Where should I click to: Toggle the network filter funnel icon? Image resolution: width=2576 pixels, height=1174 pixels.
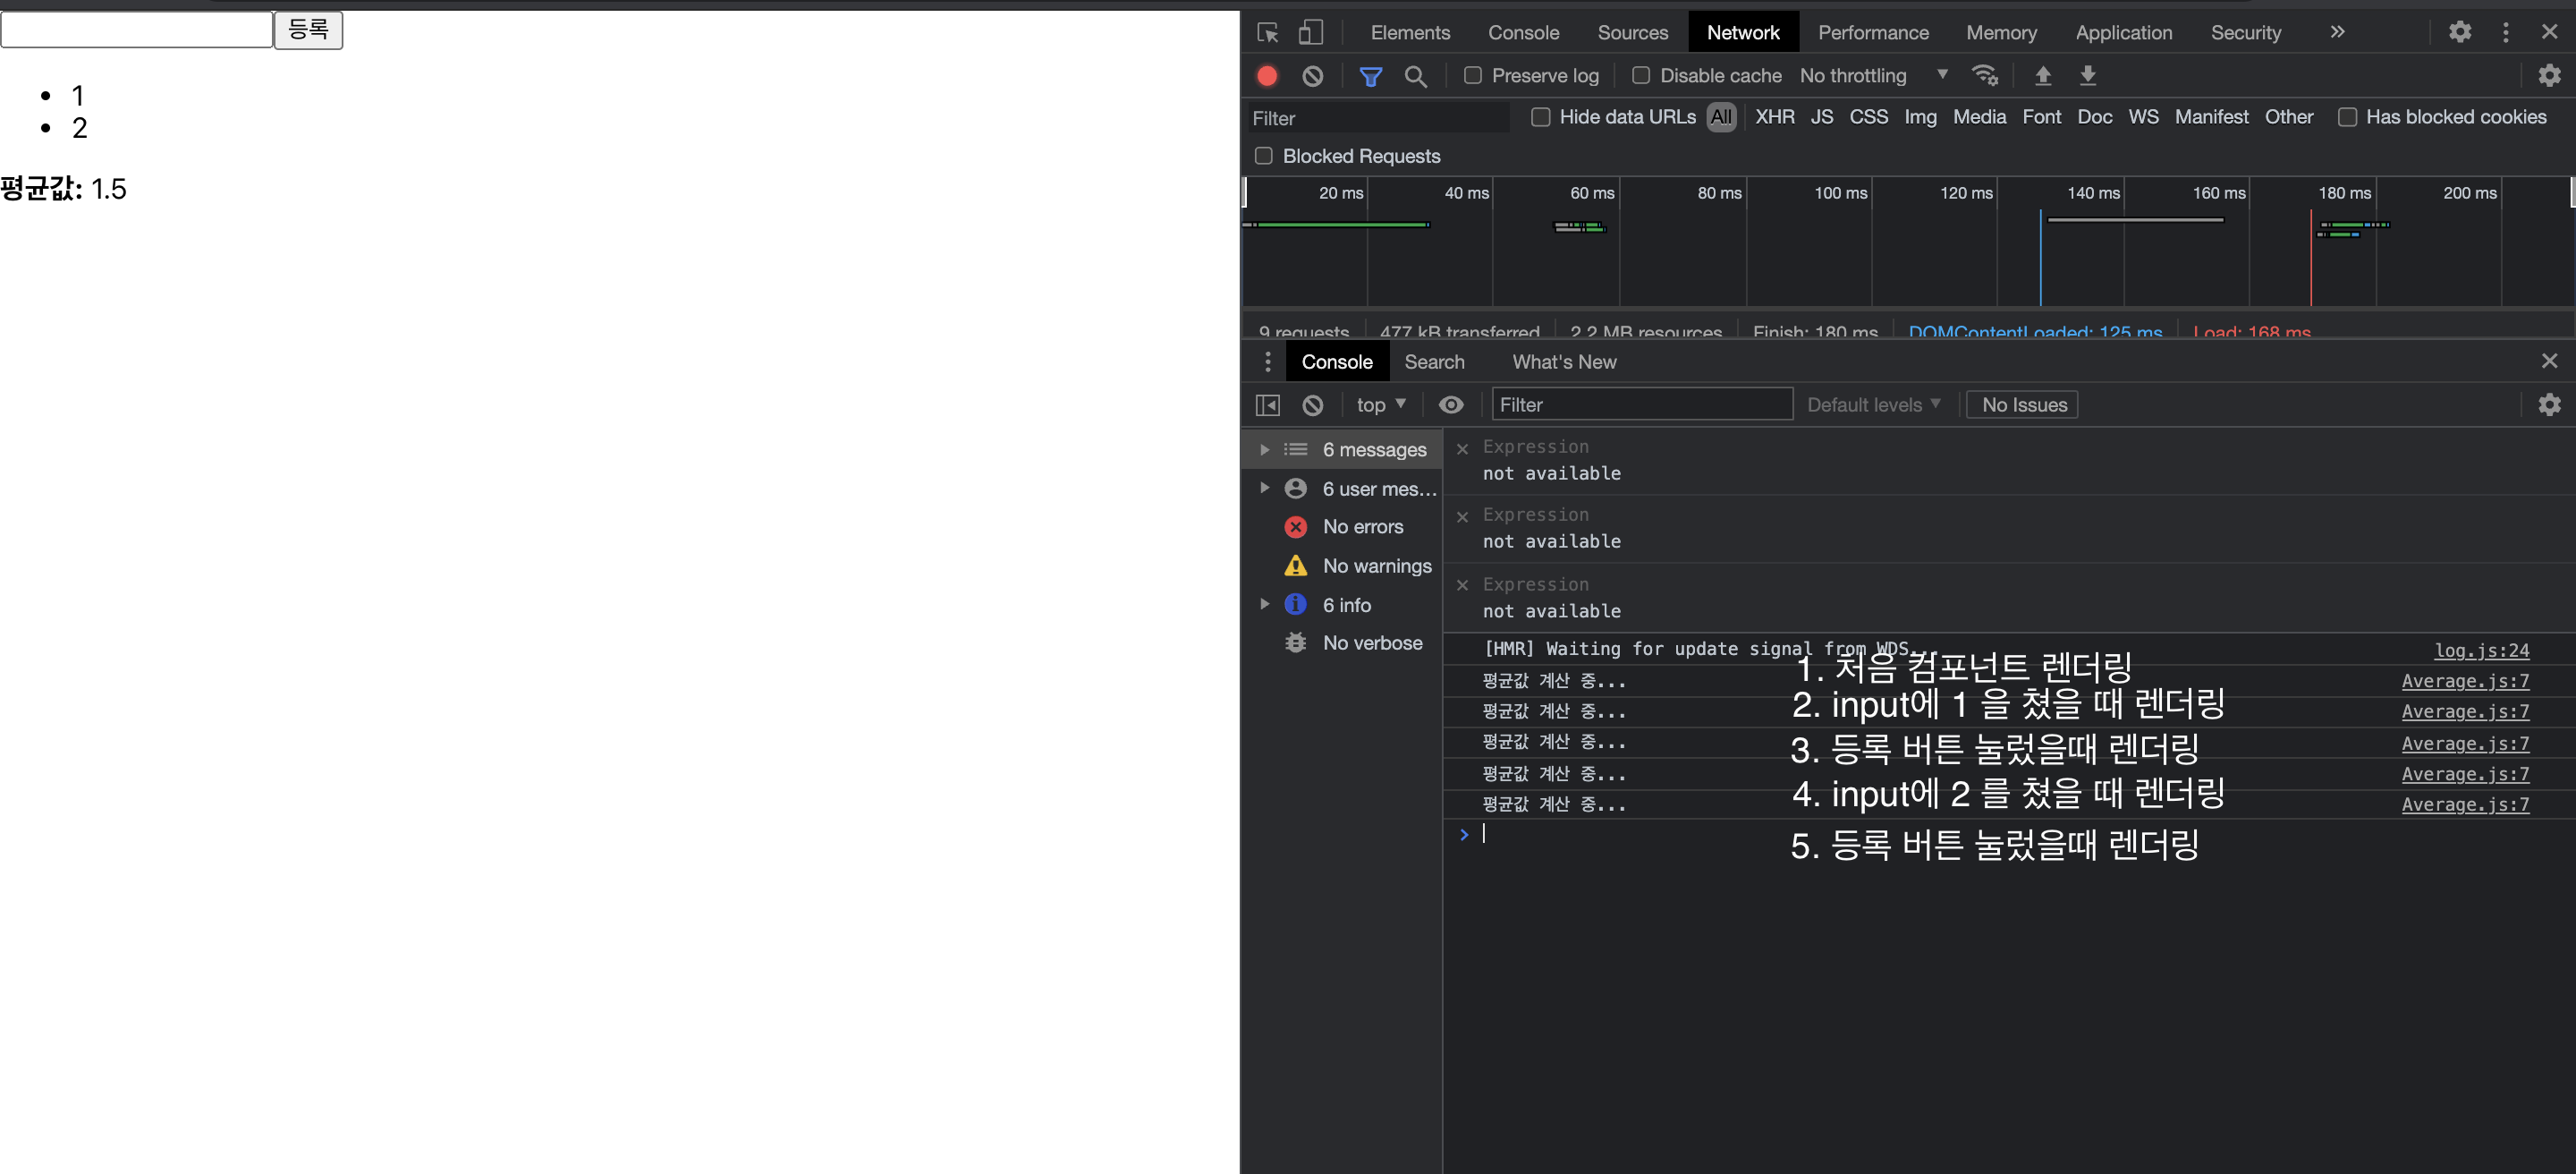(1370, 76)
